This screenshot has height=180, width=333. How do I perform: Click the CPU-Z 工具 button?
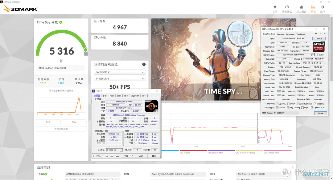coord(126,156)
